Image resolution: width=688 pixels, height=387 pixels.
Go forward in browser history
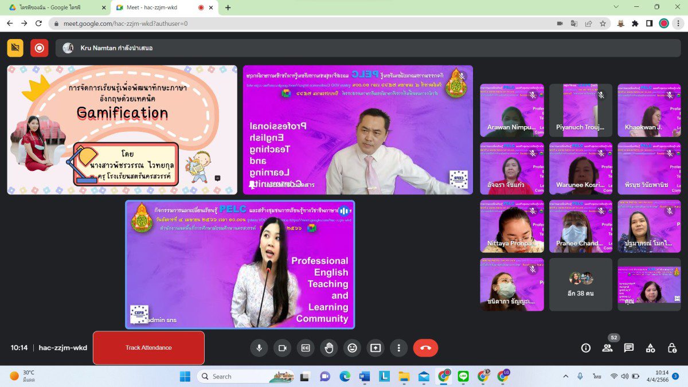[x=24, y=24]
